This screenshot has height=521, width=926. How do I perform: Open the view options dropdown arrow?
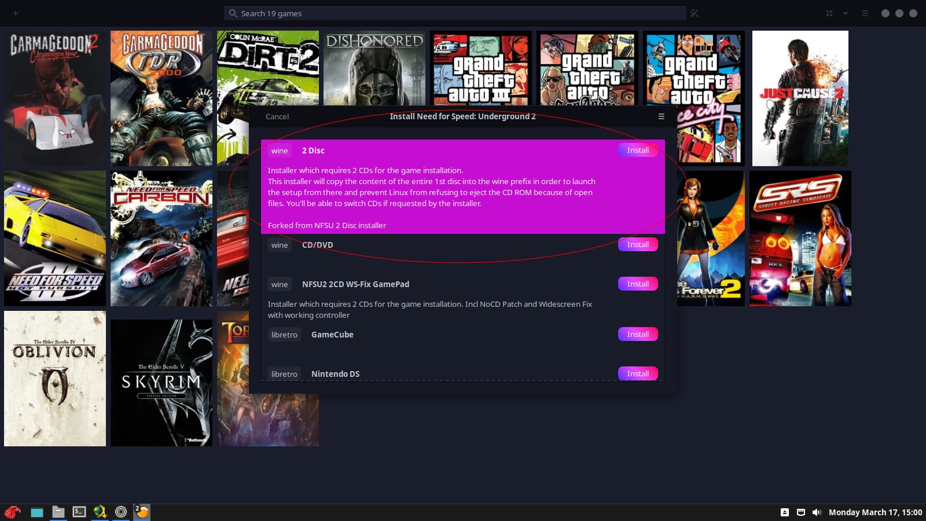pyautogui.click(x=846, y=13)
